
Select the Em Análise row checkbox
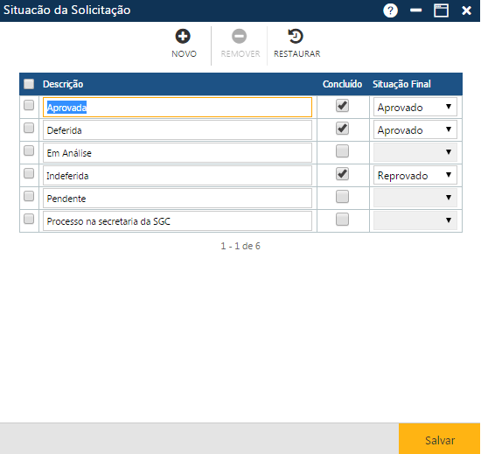pyautogui.click(x=29, y=150)
